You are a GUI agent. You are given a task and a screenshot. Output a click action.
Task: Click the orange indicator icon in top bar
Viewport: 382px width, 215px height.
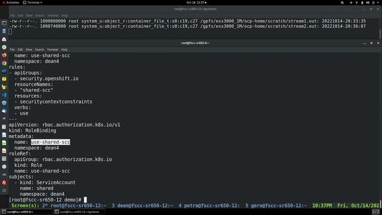tap(351, 2)
